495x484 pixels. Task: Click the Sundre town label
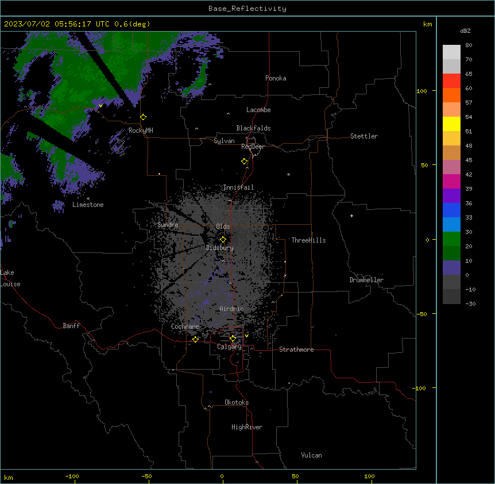pyautogui.click(x=168, y=225)
